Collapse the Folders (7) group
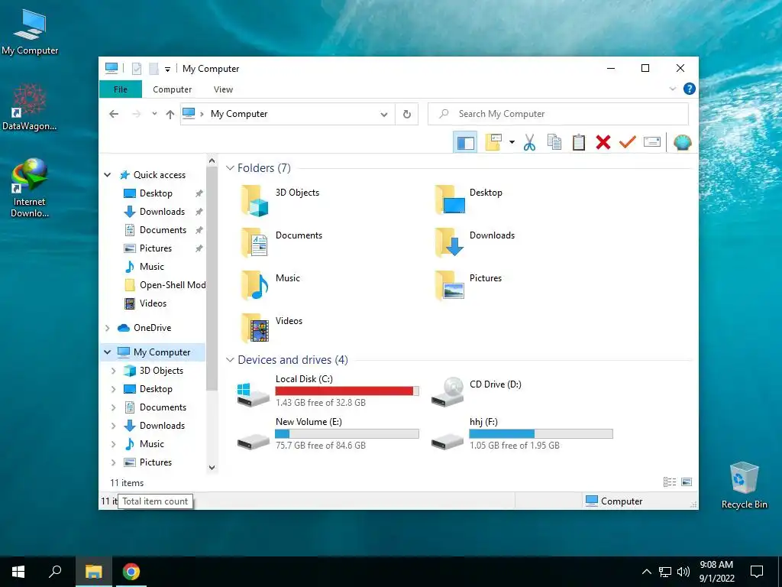The height and width of the screenshot is (587, 782). [x=230, y=167]
